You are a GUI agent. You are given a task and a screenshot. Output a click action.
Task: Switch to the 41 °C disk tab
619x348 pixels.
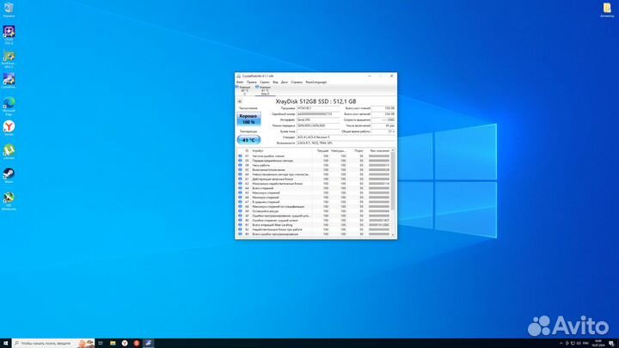click(x=265, y=90)
